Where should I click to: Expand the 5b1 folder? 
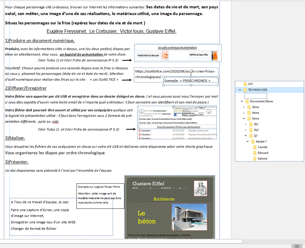pos(246,124)
